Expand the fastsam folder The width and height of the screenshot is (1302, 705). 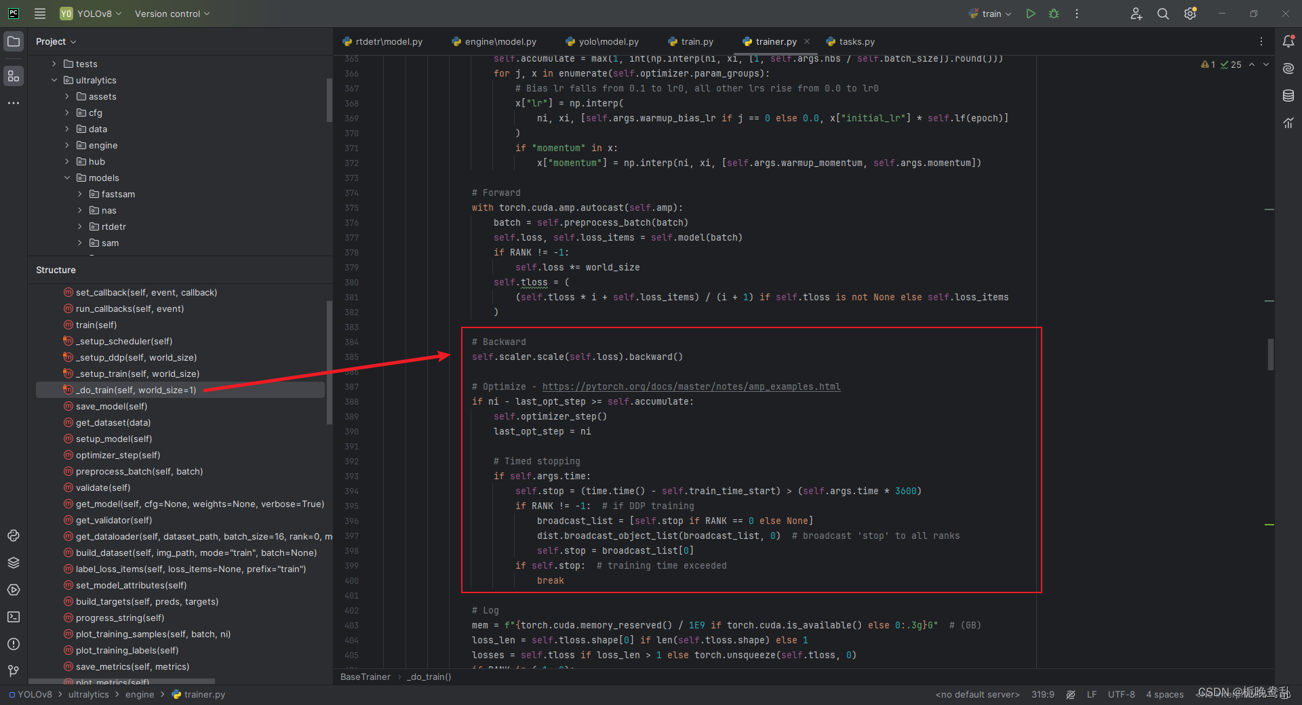click(80, 194)
